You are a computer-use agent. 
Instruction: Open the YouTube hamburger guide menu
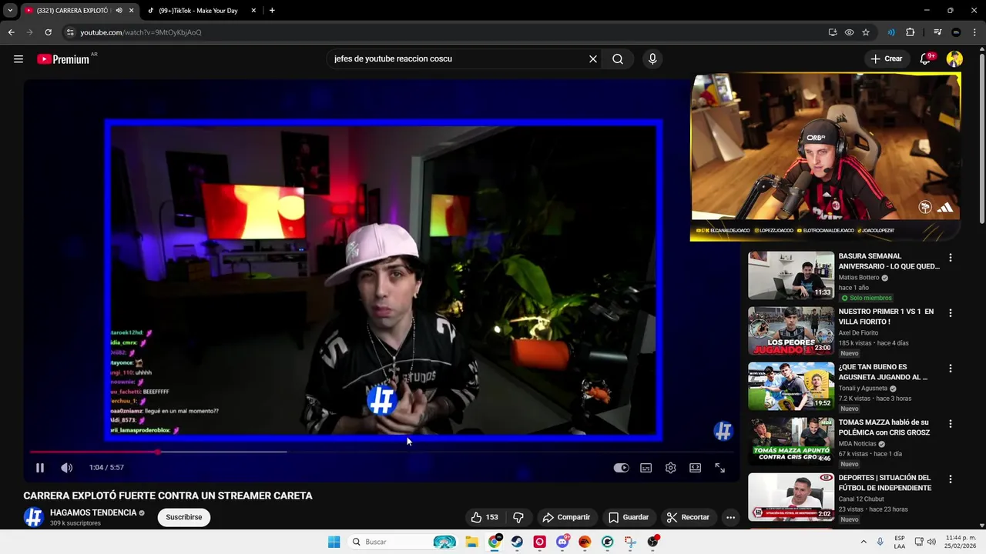18,59
